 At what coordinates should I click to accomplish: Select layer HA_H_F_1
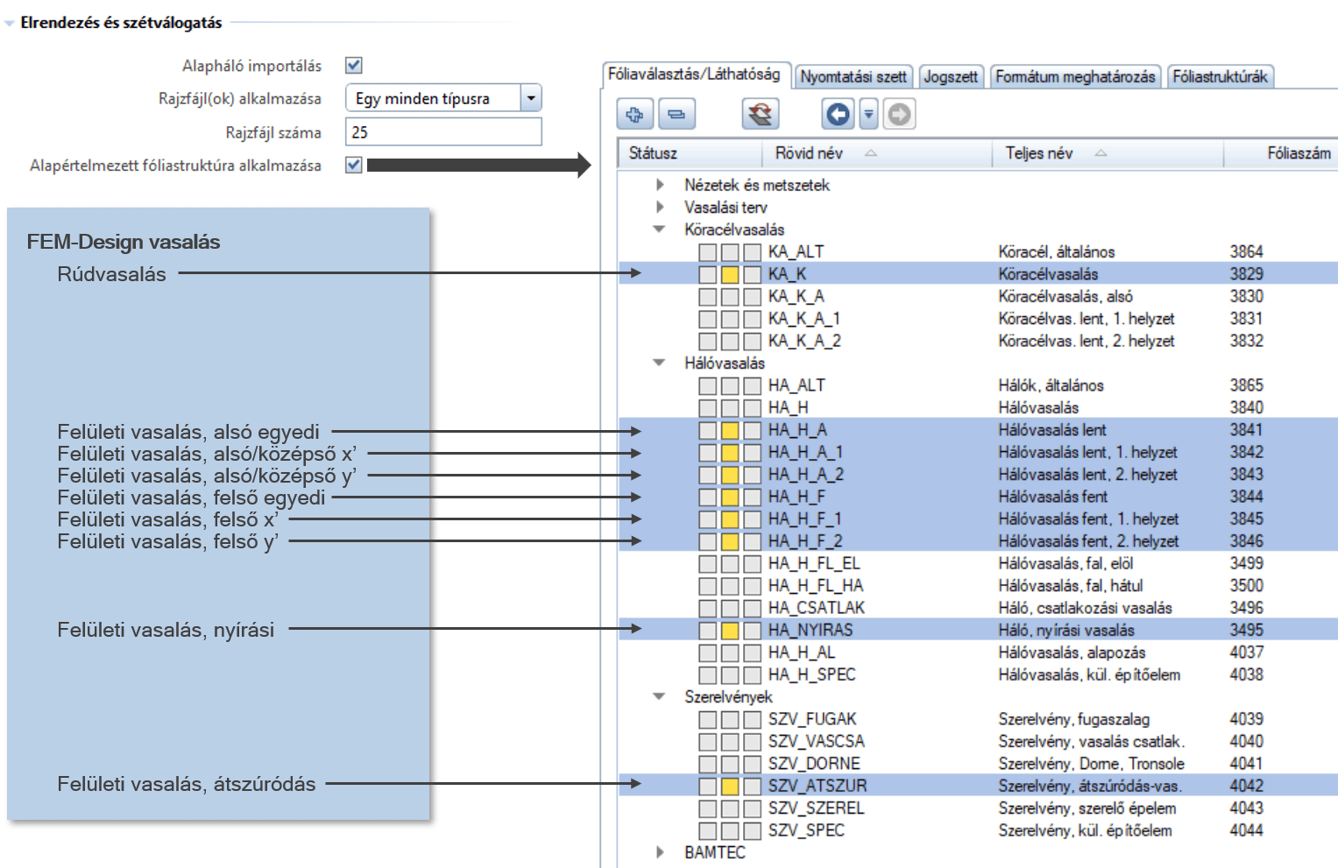804,519
